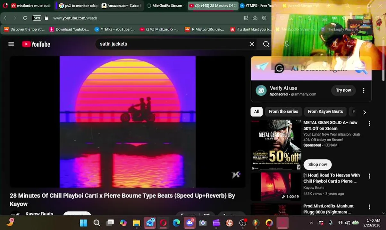Switch to the MistGodRx Stream tab
The image size is (386, 230).
165,5
